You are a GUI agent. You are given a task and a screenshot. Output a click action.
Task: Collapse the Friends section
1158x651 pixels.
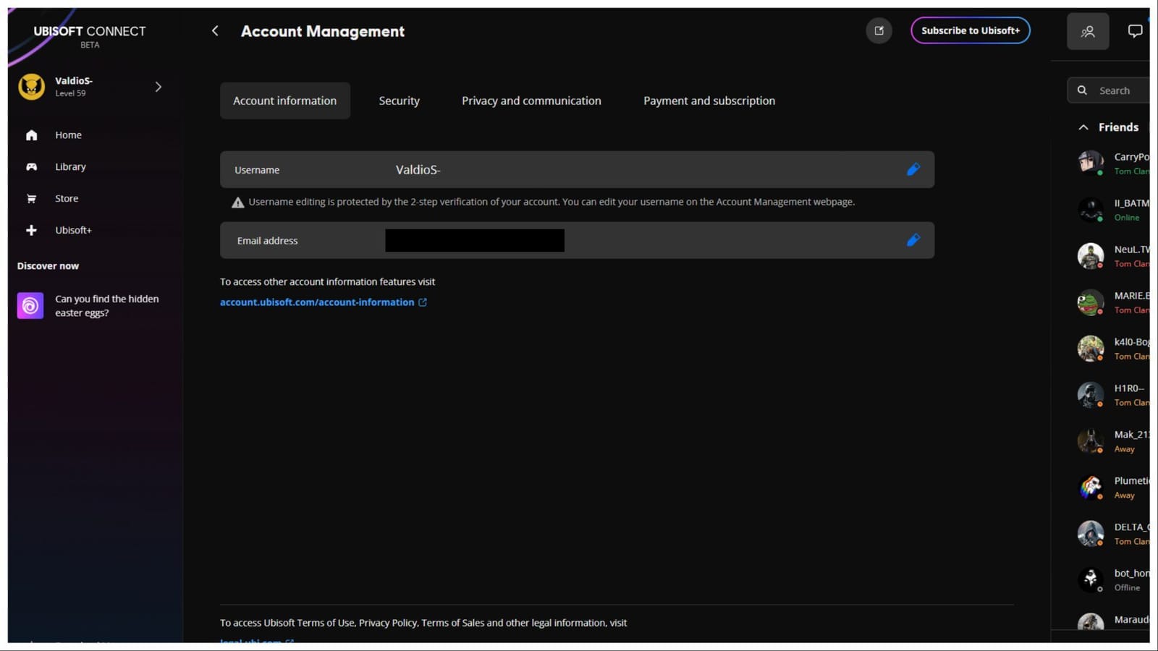click(1083, 127)
